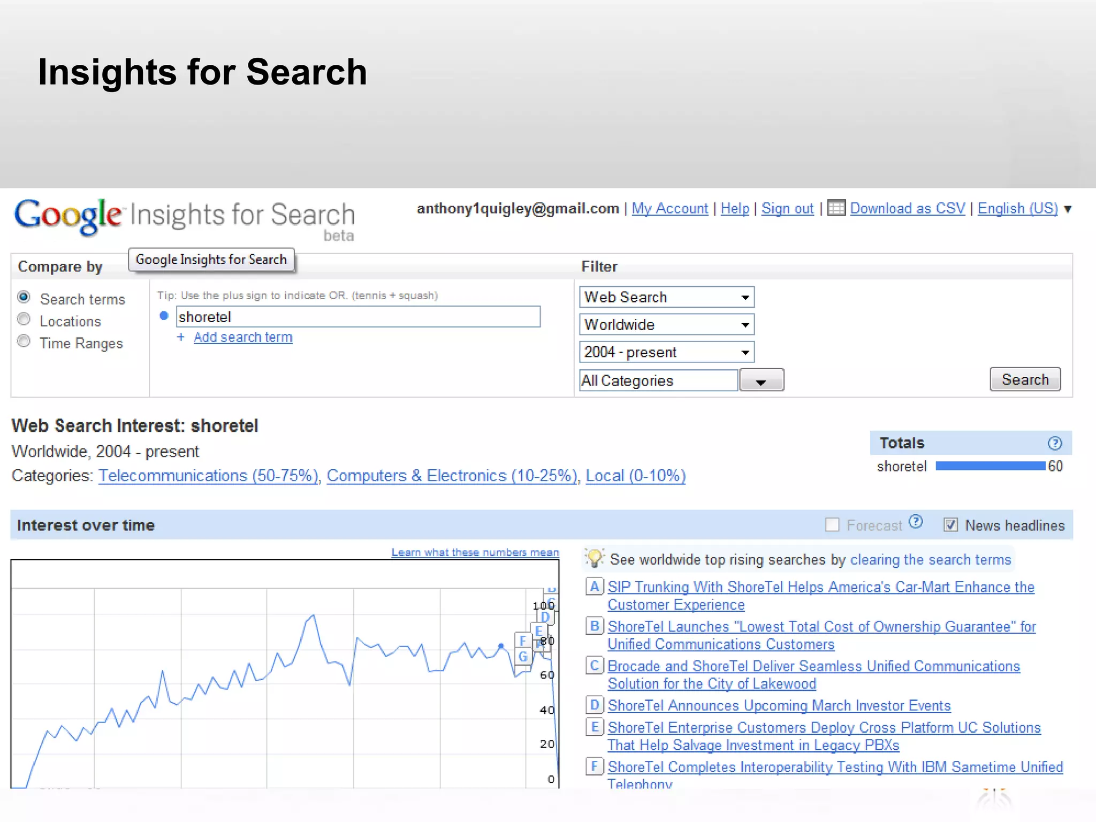
Task: Open the Totals help question mark icon
Action: (1055, 443)
